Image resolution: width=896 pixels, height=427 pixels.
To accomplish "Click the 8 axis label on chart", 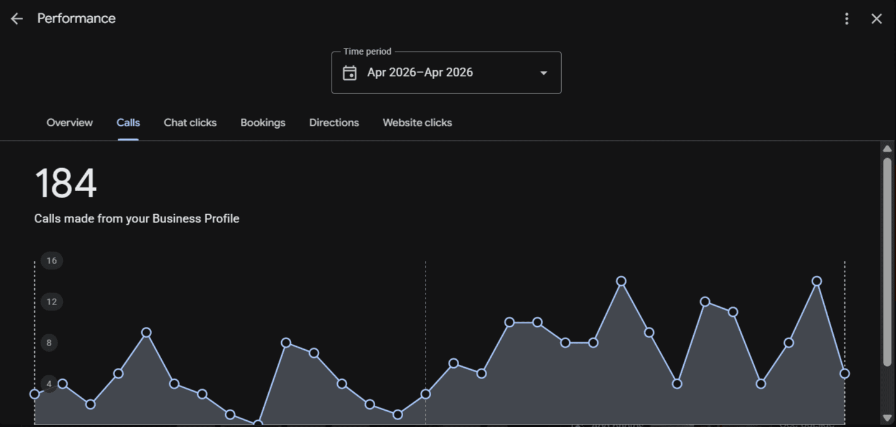I will pos(49,343).
